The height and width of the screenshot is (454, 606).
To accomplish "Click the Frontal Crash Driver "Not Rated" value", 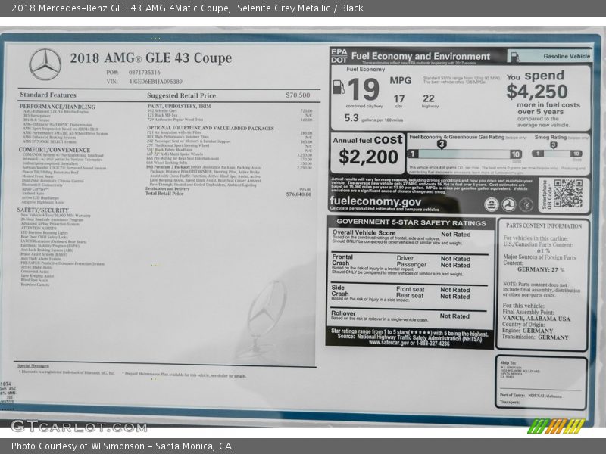I will point(455,259).
